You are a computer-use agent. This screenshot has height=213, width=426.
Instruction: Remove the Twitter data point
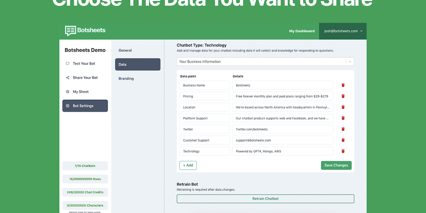[343, 129]
